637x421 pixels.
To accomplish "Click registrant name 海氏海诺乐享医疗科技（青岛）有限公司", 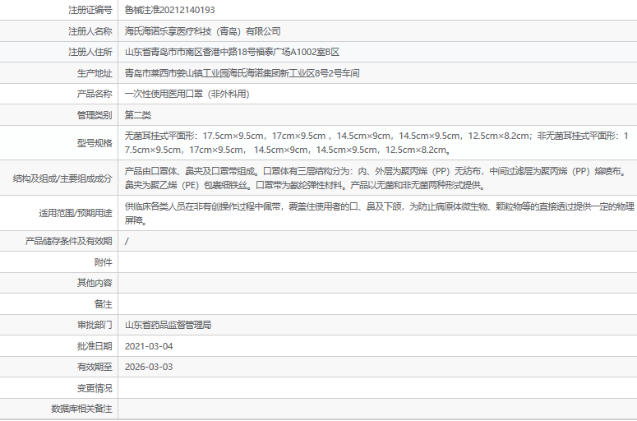I will click(x=202, y=31).
